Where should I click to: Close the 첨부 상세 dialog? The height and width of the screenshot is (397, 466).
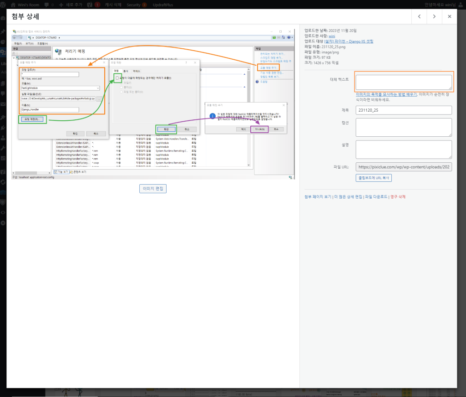(x=449, y=16)
